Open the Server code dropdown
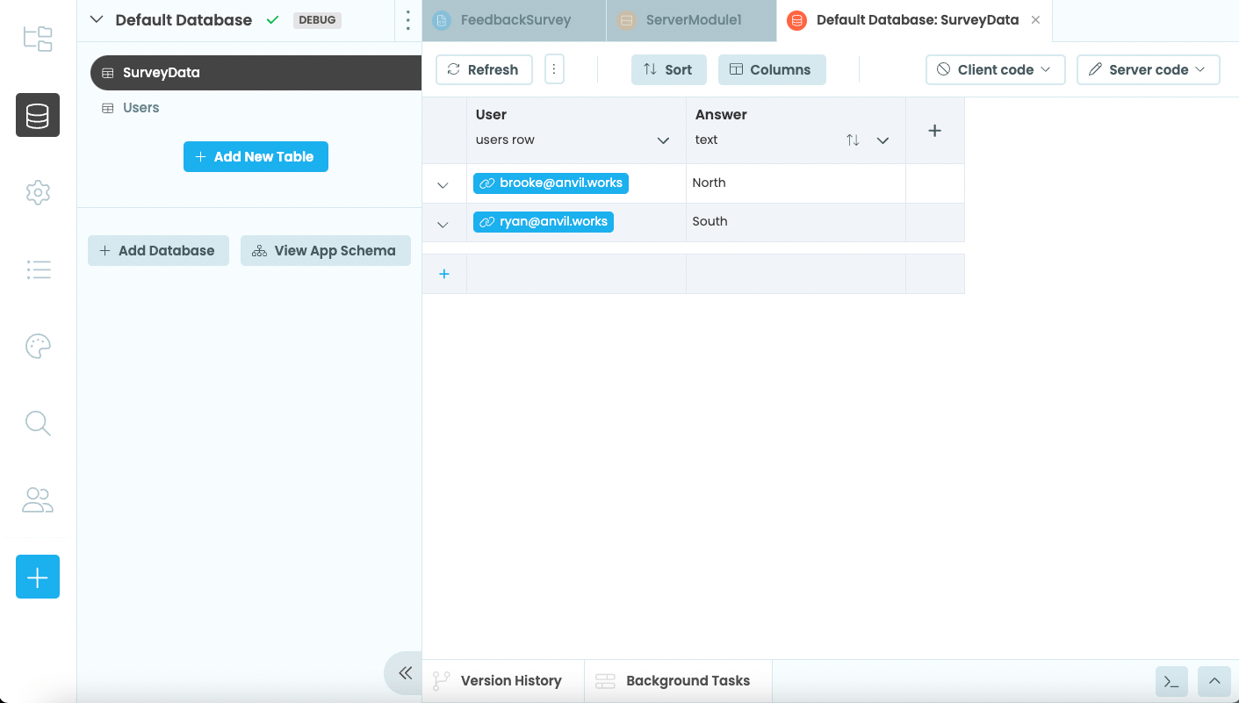 tap(1148, 69)
